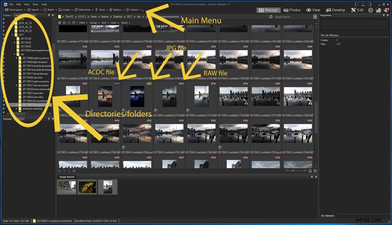This screenshot has width=392, height=225.
Task: Open the Workspaces dropdown in toolbar
Action: 15,10
